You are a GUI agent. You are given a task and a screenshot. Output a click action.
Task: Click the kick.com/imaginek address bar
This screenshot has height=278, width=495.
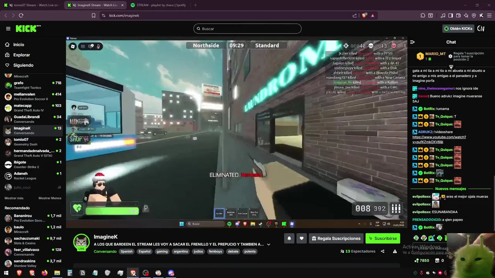click(x=226, y=15)
